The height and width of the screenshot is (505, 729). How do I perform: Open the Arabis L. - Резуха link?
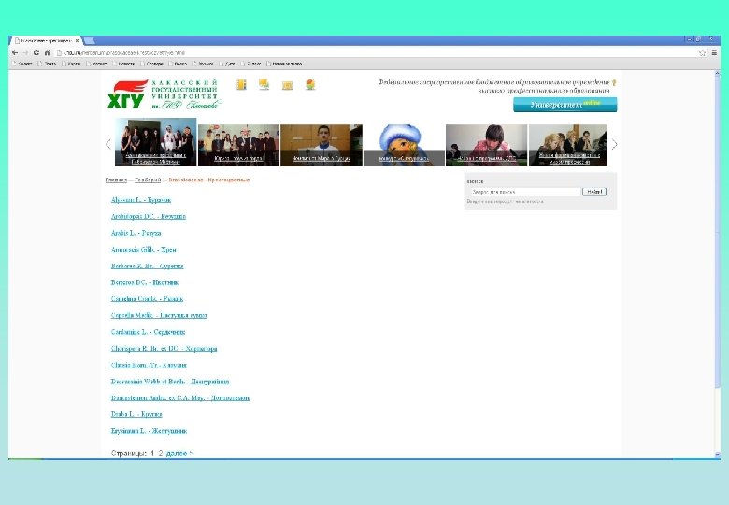(x=136, y=233)
